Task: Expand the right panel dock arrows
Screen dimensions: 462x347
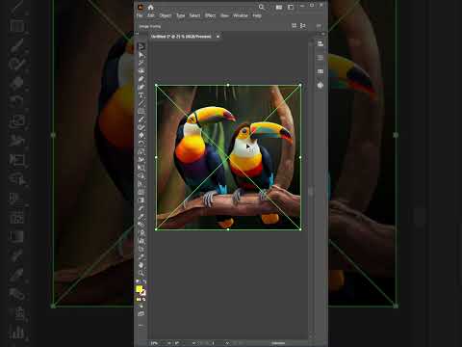Action: pos(322,34)
